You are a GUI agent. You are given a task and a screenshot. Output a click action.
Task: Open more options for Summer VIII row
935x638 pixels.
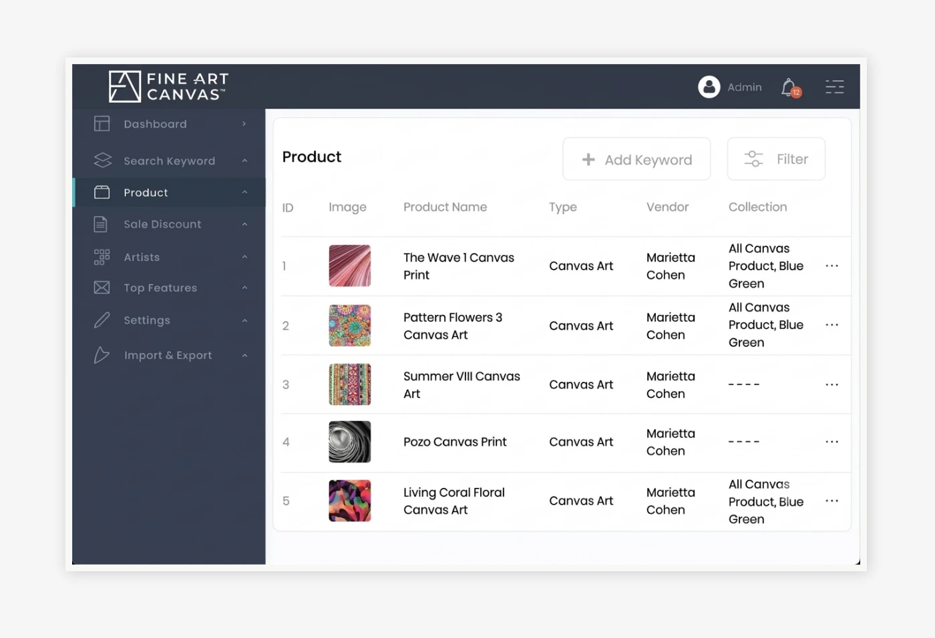tap(831, 384)
